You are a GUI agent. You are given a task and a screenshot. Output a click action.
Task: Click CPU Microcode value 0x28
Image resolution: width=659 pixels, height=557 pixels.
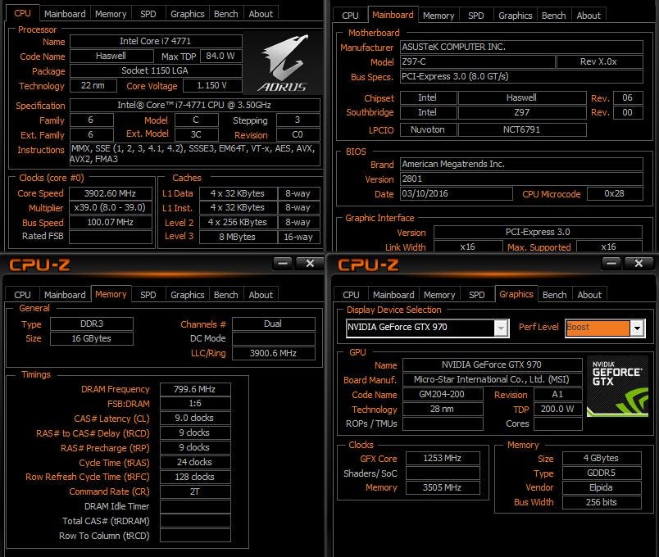(615, 193)
